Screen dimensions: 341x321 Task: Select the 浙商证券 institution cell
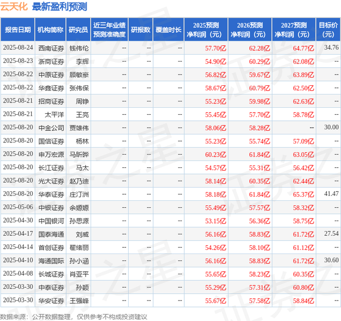click(x=51, y=61)
